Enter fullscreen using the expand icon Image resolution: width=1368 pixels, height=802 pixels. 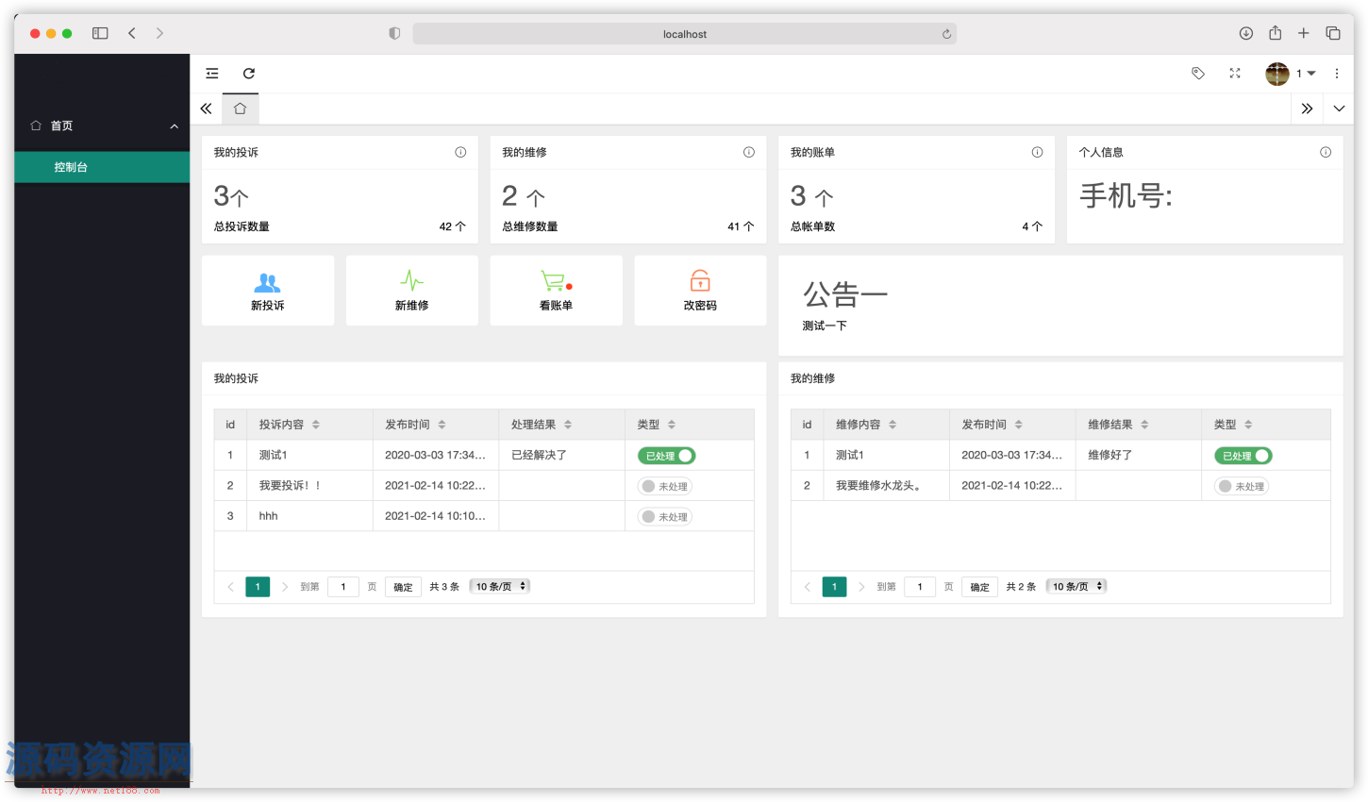[x=1235, y=74]
